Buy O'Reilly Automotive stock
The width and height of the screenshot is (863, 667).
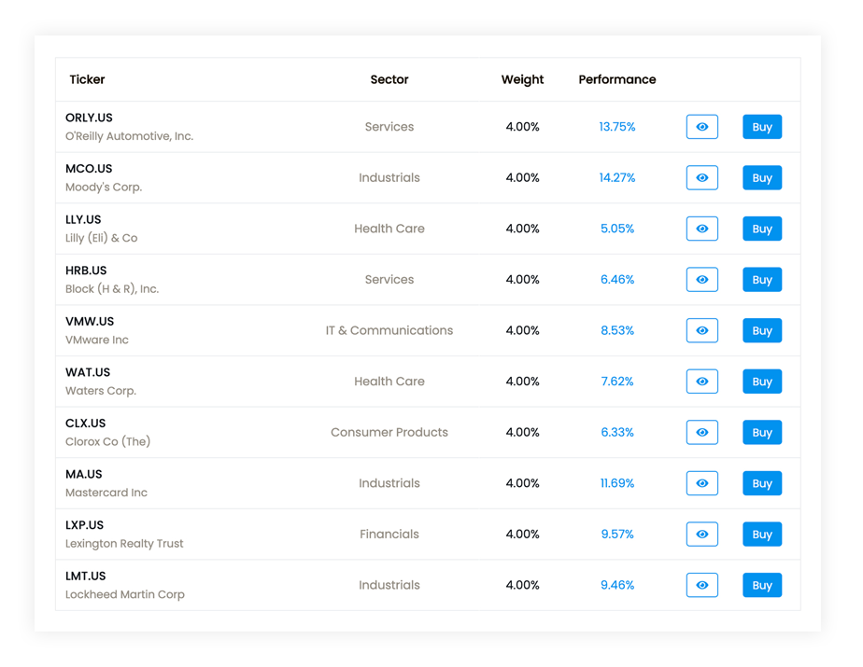pos(762,127)
